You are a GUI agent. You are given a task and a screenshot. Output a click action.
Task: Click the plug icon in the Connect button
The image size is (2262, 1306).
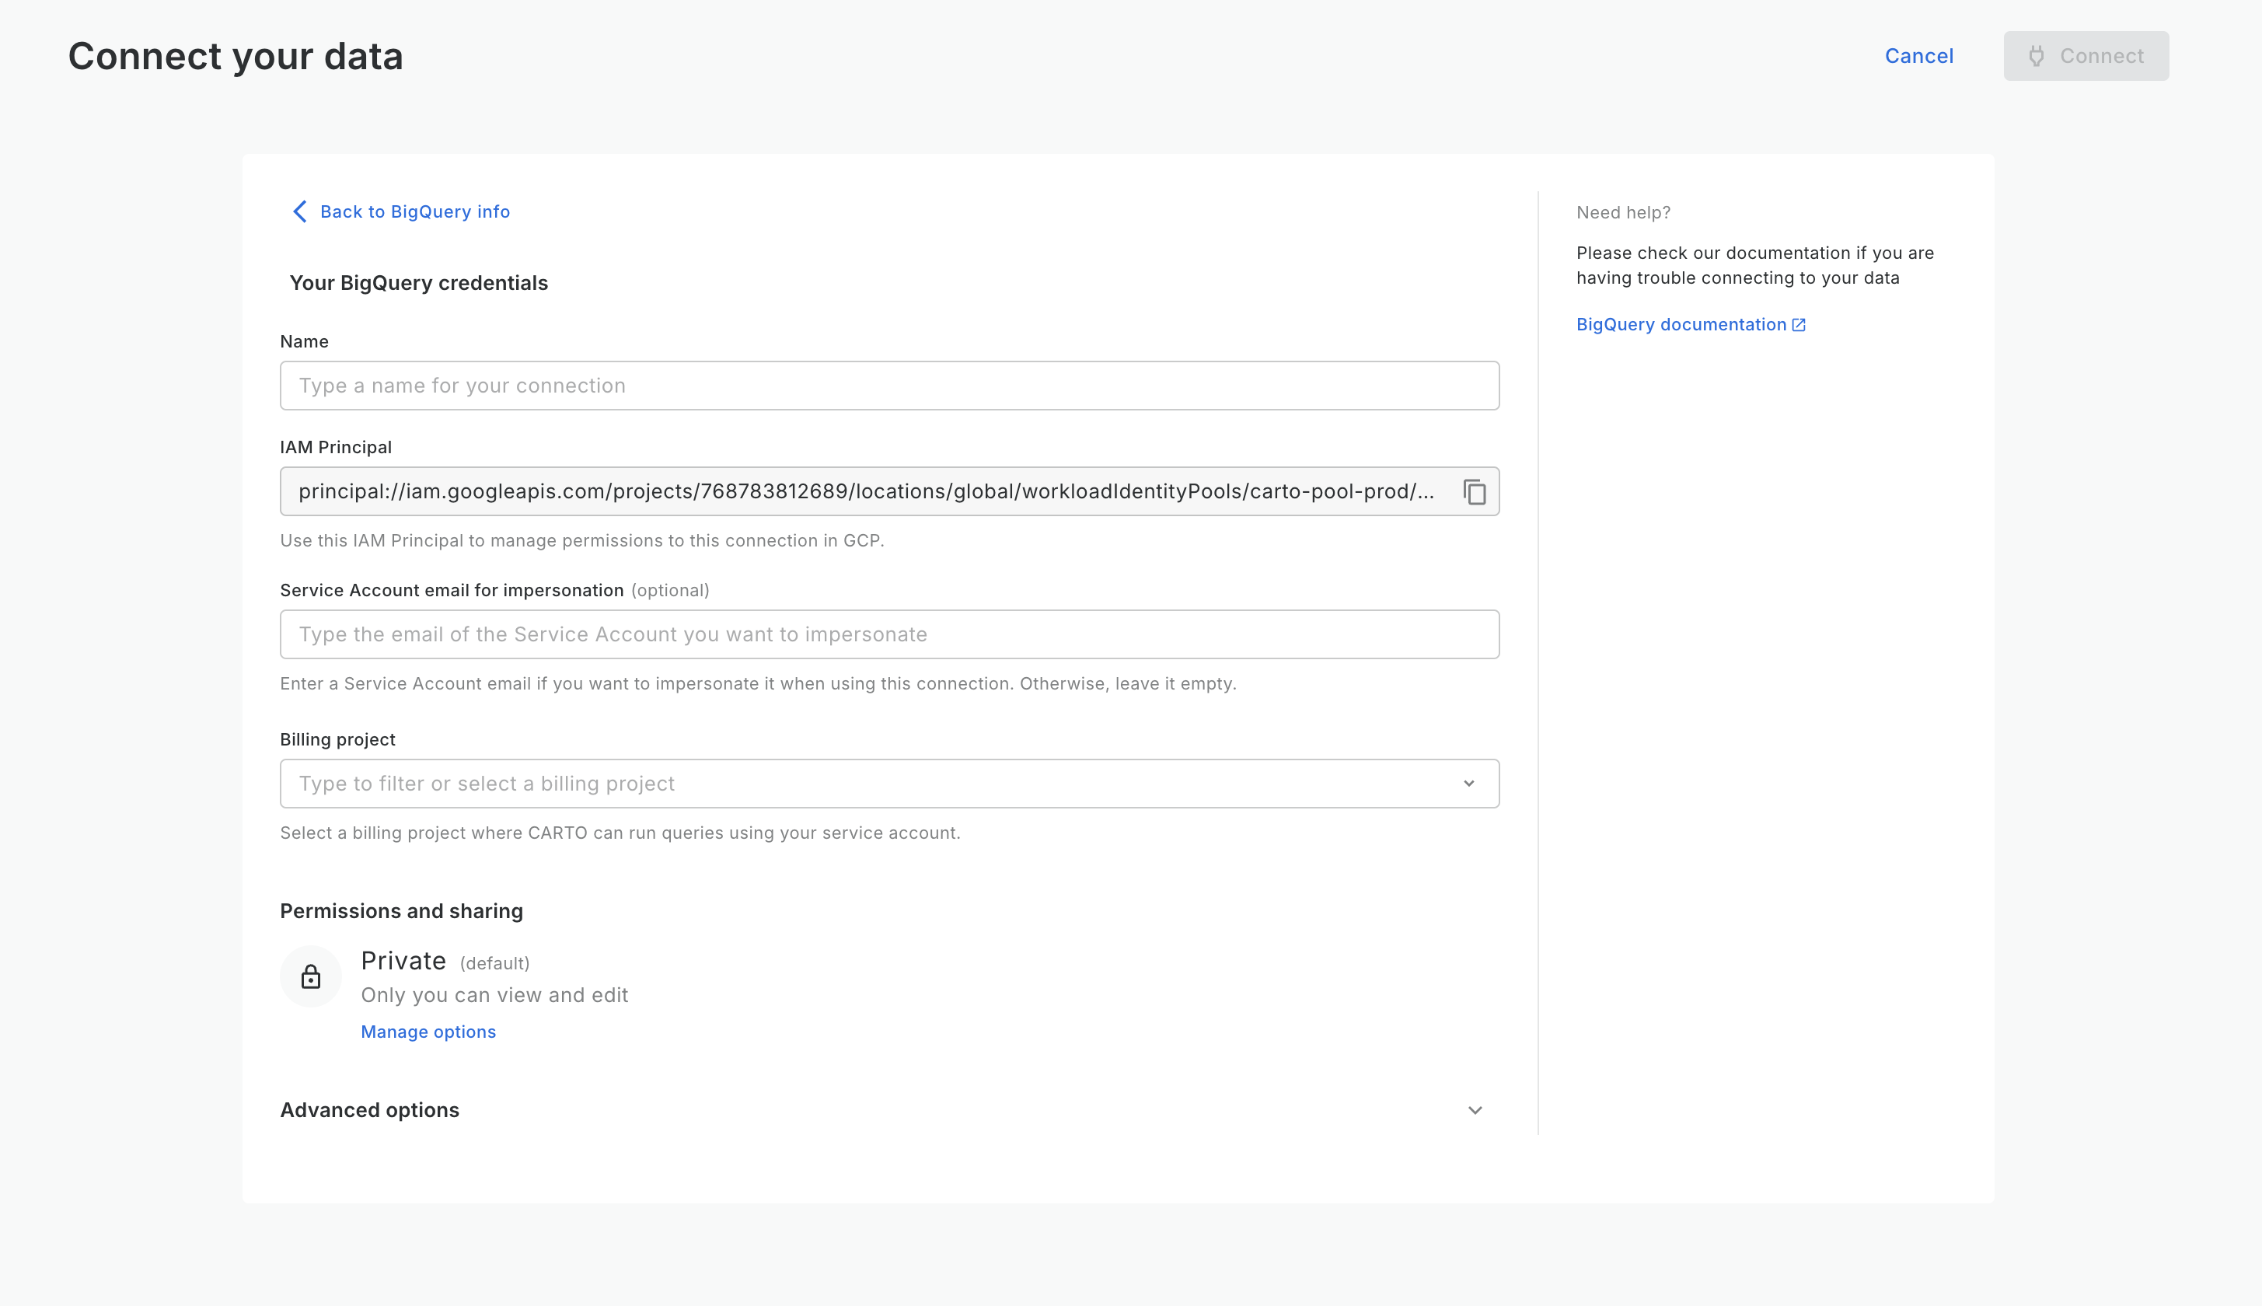pyautogui.click(x=2037, y=57)
